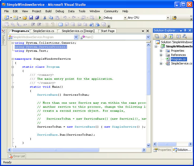Collapse the SimpleWindowsService project node
Screen dimensions: 194x166
[x=156, y=46]
